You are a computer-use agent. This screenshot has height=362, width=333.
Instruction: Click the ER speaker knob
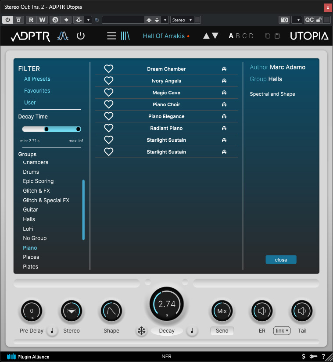[262, 311]
